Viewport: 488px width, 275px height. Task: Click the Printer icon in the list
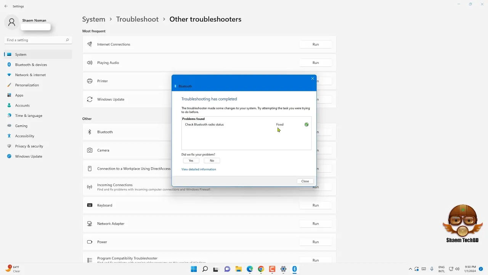90,81
